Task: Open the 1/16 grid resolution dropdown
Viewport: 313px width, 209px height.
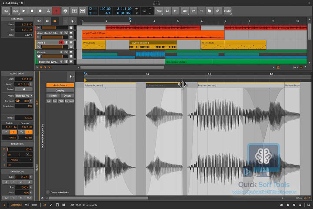Action: [x=299, y=198]
